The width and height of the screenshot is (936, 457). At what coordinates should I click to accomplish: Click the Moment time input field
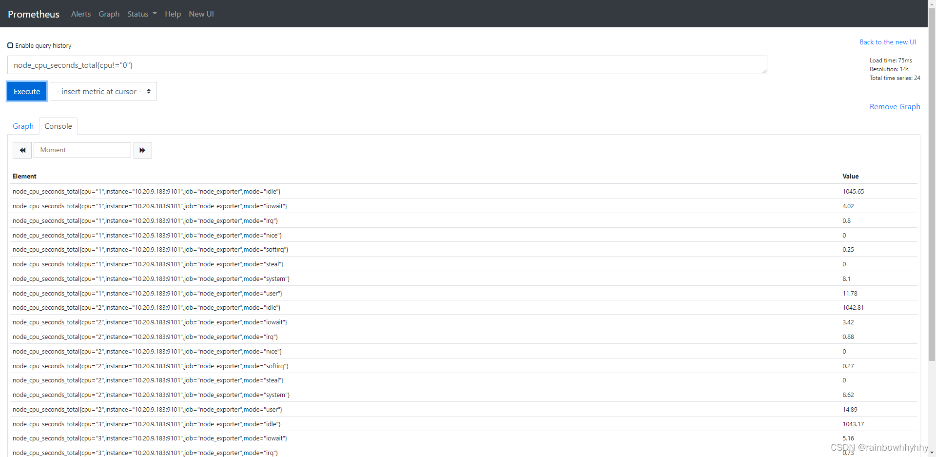(82, 150)
